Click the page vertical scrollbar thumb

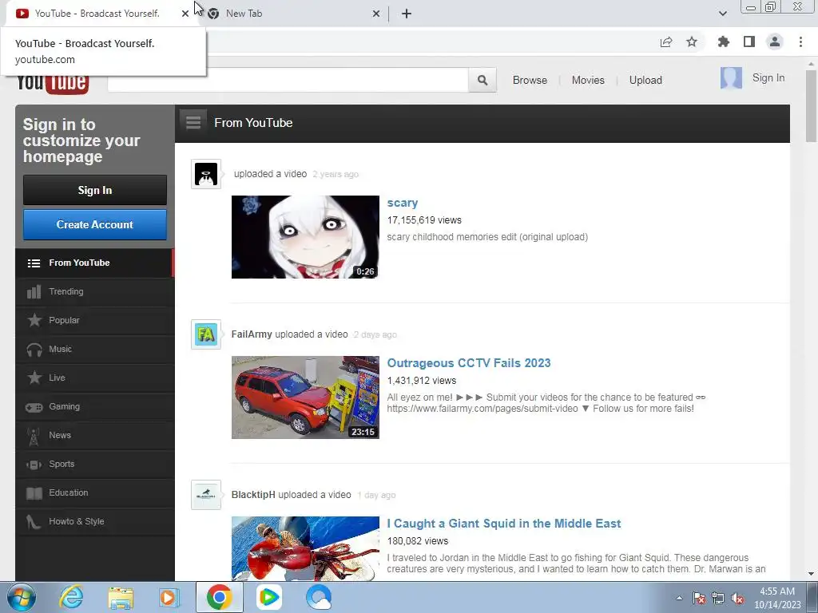811,106
